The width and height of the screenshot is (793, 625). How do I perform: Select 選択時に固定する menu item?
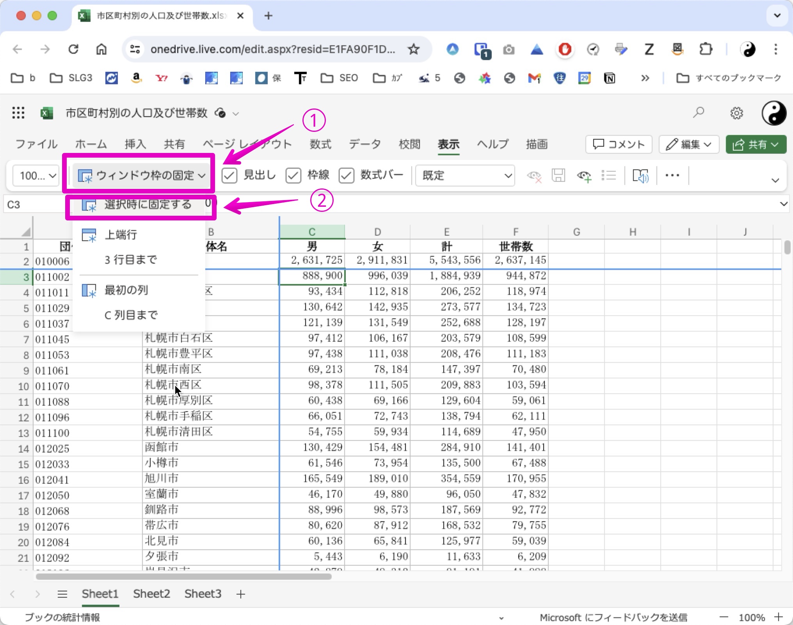coord(148,204)
